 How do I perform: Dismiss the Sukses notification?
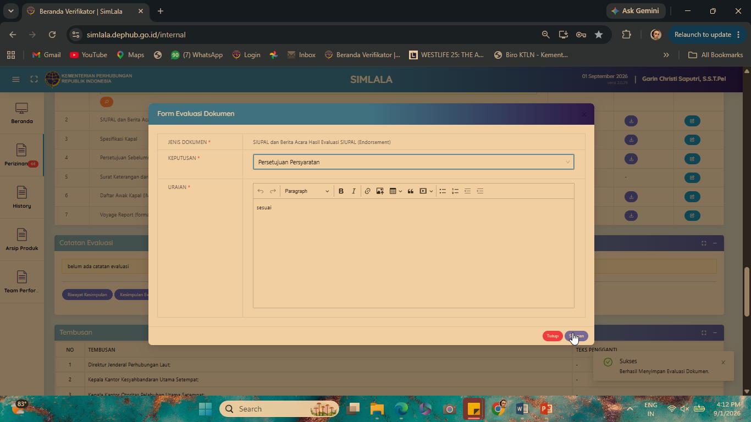click(723, 363)
